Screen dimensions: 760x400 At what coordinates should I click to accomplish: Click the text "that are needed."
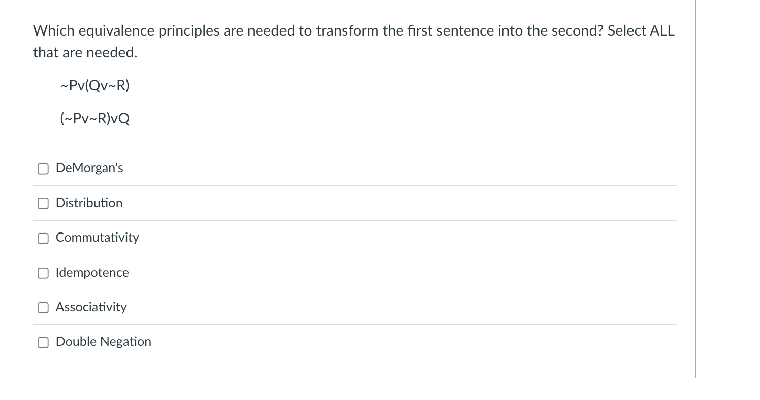click(85, 52)
